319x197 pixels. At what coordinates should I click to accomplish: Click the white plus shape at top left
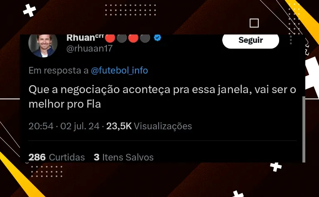[29, 10]
